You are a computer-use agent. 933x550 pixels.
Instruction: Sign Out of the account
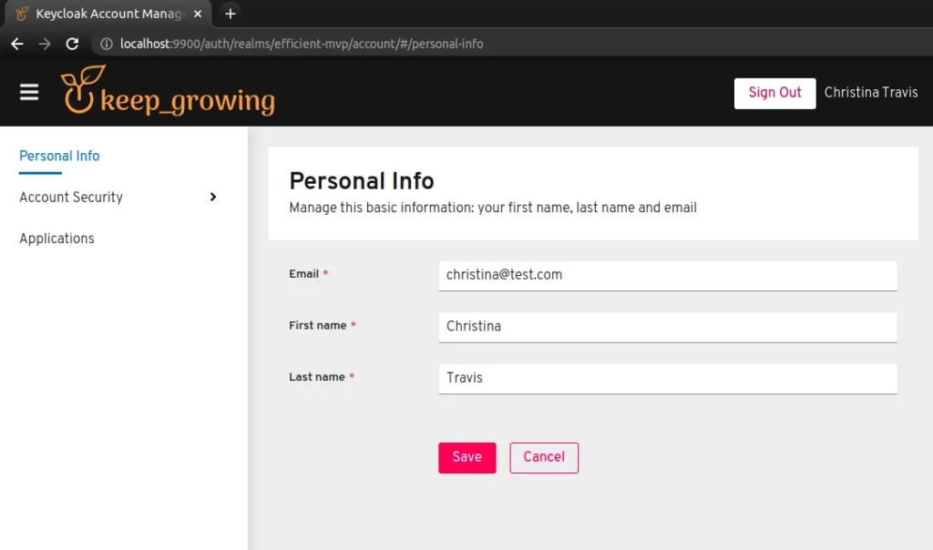pyautogui.click(x=774, y=93)
